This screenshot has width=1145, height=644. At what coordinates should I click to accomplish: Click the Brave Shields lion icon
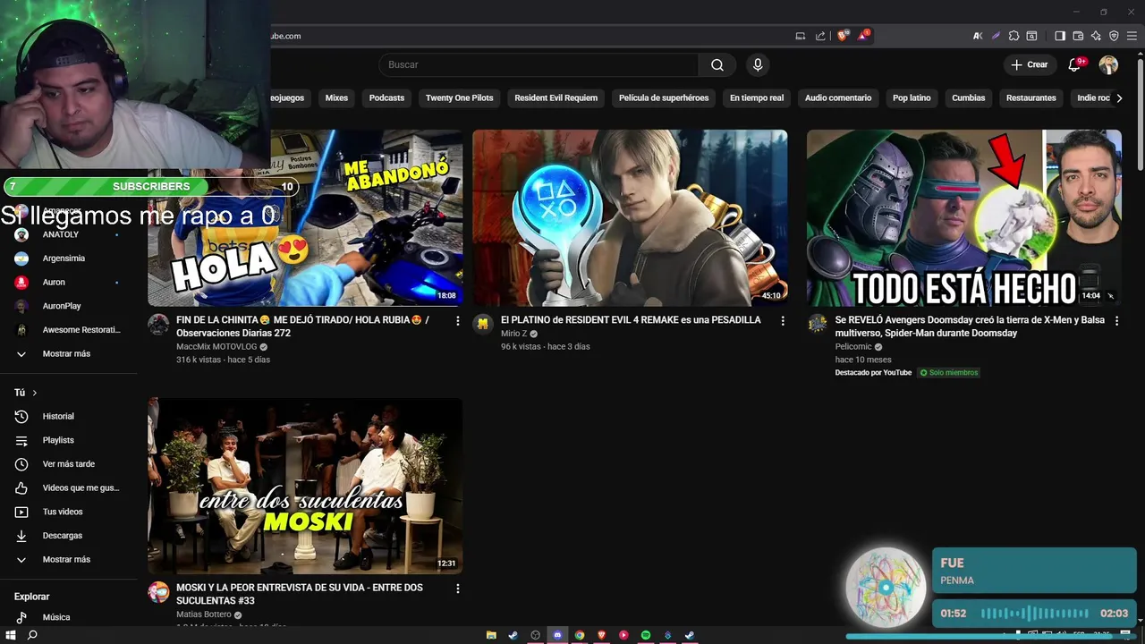(843, 36)
